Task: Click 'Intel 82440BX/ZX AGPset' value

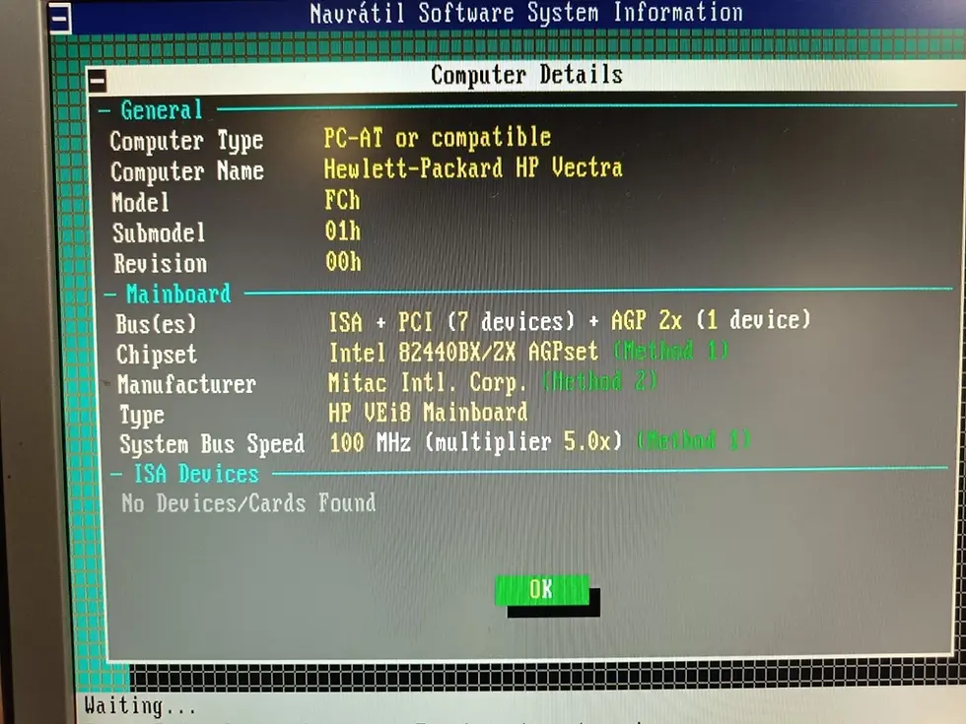Action: 463,353
